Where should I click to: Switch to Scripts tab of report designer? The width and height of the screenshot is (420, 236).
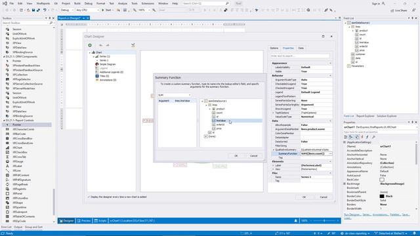100,221
